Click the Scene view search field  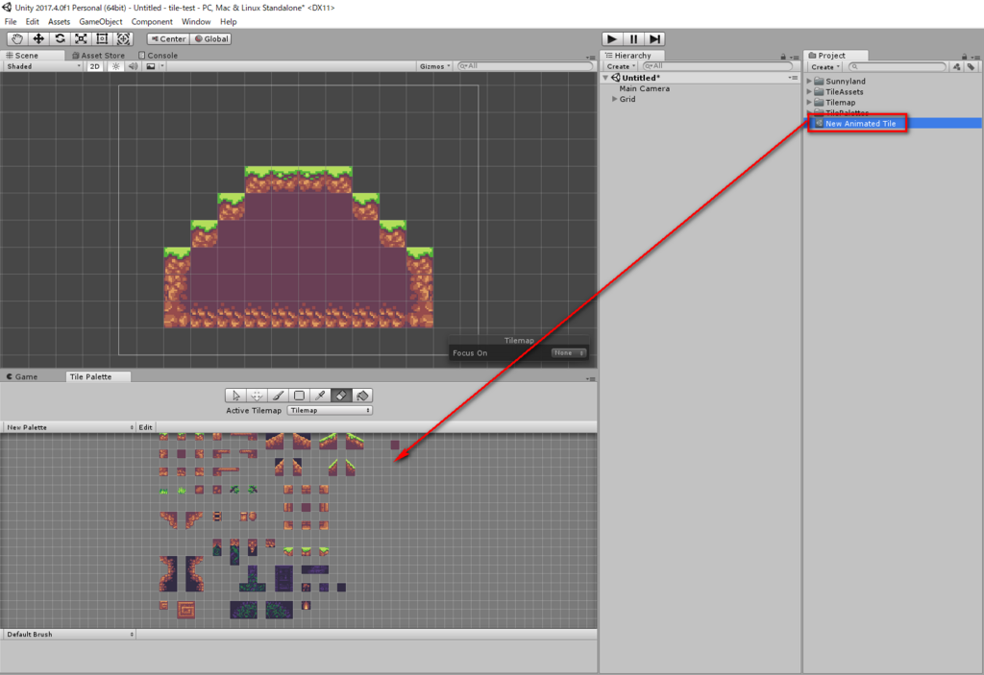(x=526, y=66)
